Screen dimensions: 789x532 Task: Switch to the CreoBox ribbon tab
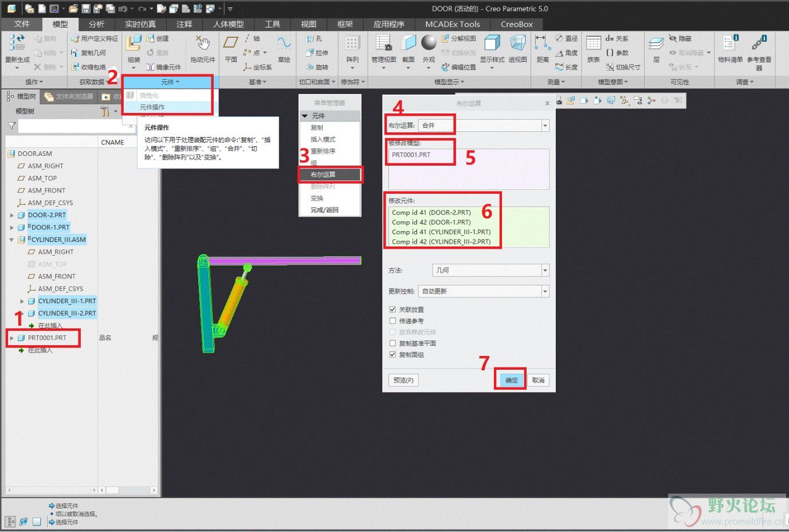tap(517, 24)
